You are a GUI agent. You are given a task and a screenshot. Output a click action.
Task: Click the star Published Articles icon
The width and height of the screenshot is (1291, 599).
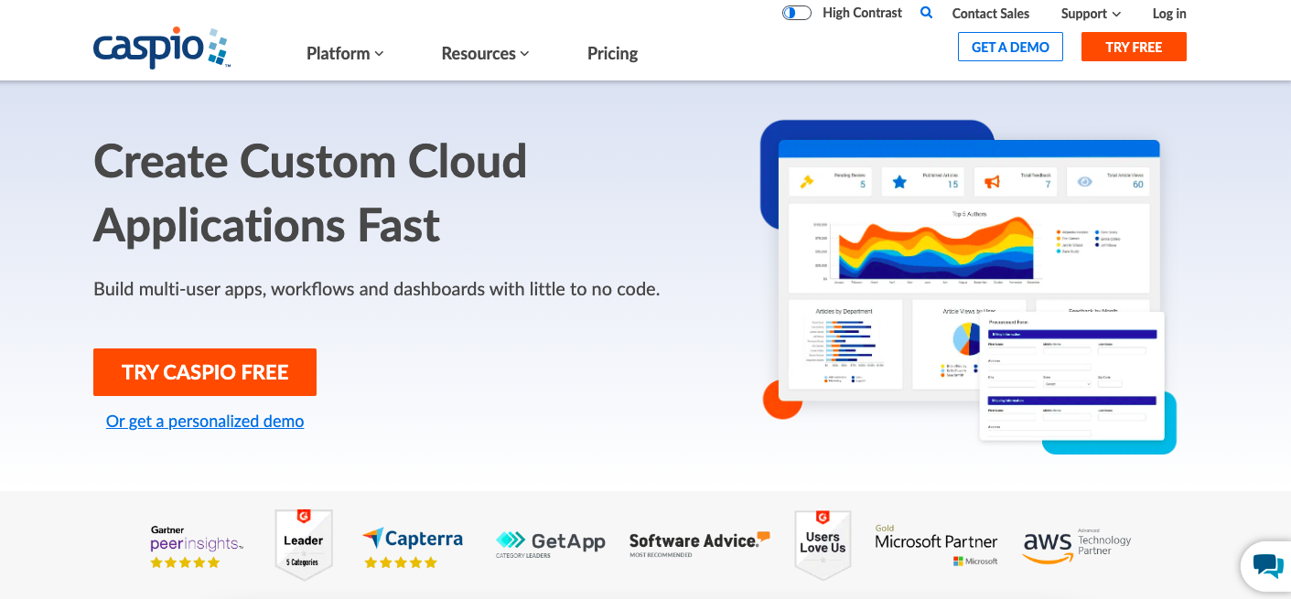(899, 182)
